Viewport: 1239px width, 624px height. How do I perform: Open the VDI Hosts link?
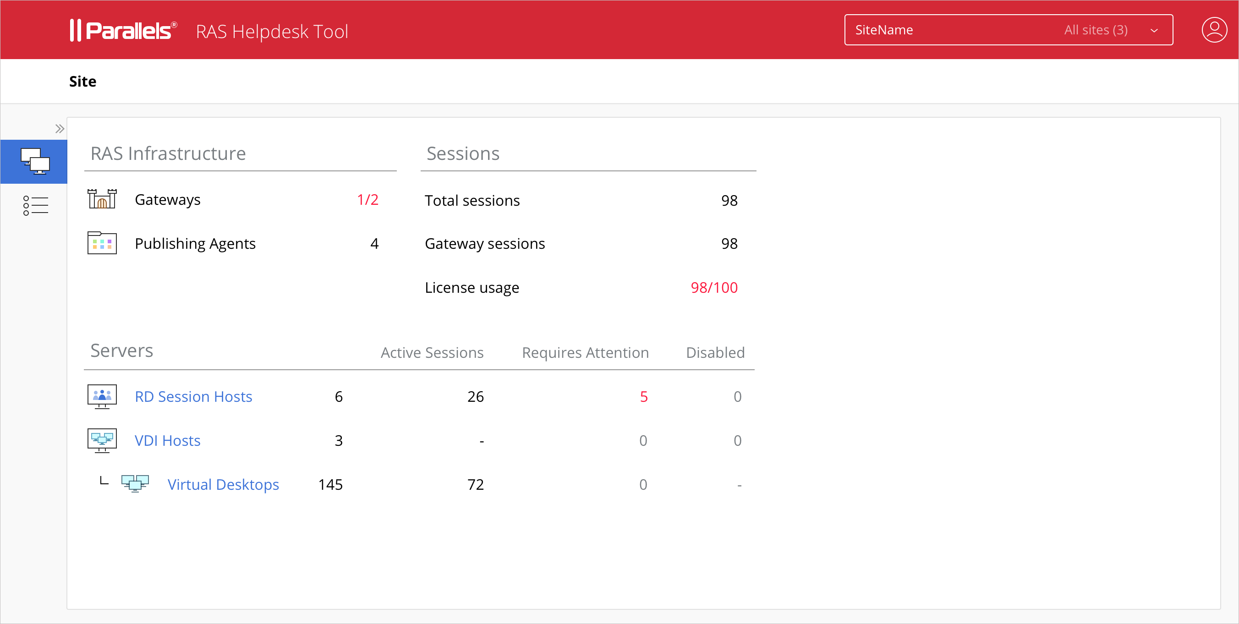click(167, 440)
